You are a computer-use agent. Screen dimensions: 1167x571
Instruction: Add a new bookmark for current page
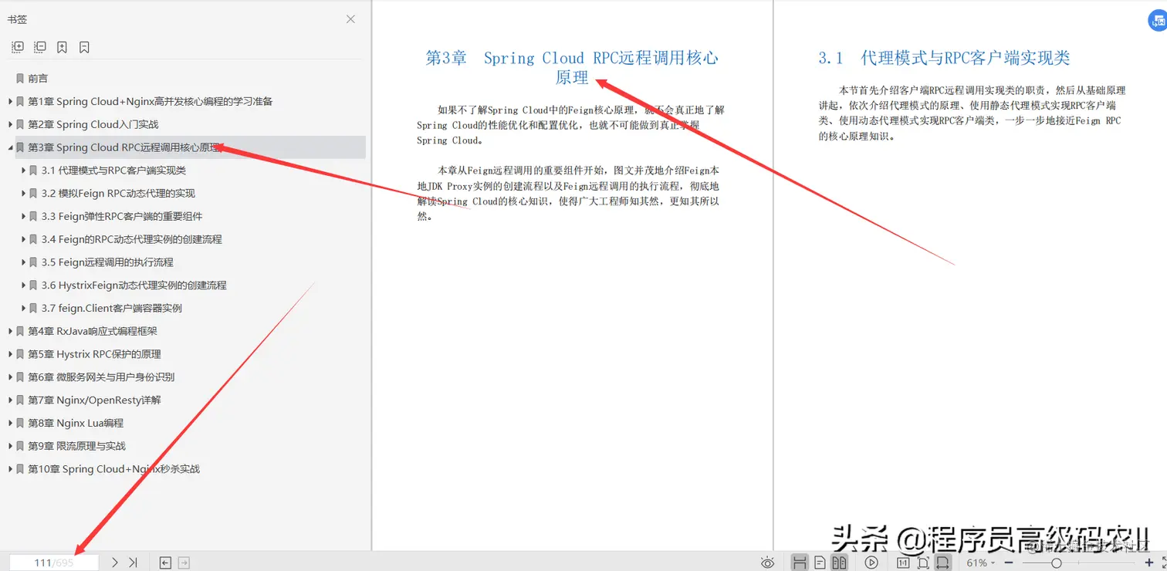pos(62,46)
